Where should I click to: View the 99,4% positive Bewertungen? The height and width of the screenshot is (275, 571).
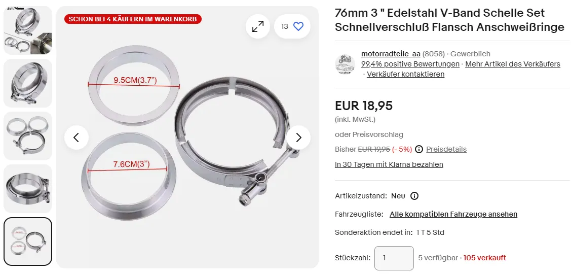coord(410,64)
